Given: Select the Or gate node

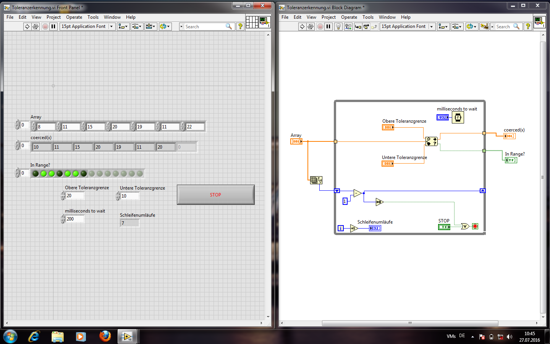Looking at the screenshot, I should (x=465, y=226).
